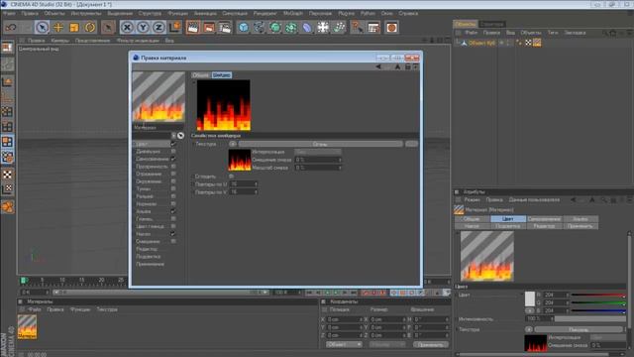Open the Render Settings icon
Image resolution: width=634 pixels, height=357 pixels.
point(225,27)
